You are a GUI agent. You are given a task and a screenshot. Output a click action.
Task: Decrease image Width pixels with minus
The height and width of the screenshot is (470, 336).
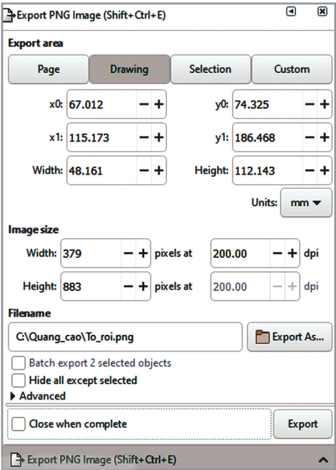tap(128, 253)
